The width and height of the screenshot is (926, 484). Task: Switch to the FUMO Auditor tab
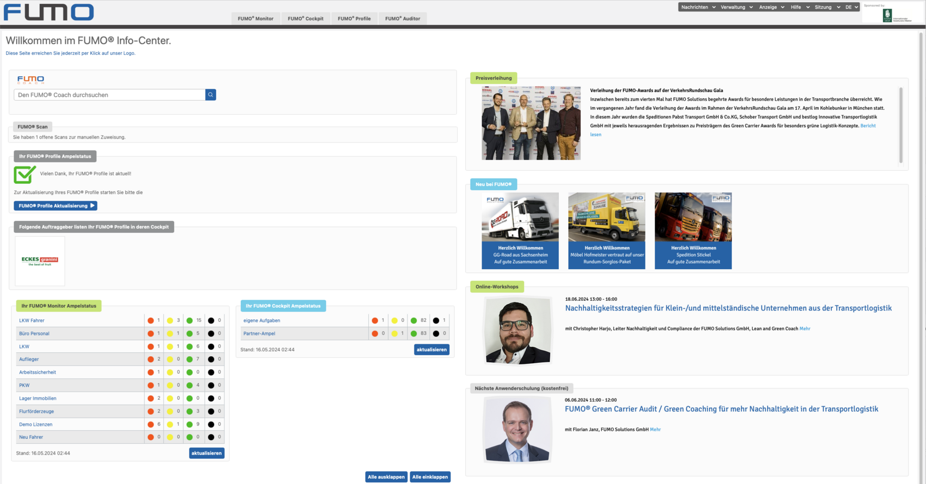(x=403, y=18)
